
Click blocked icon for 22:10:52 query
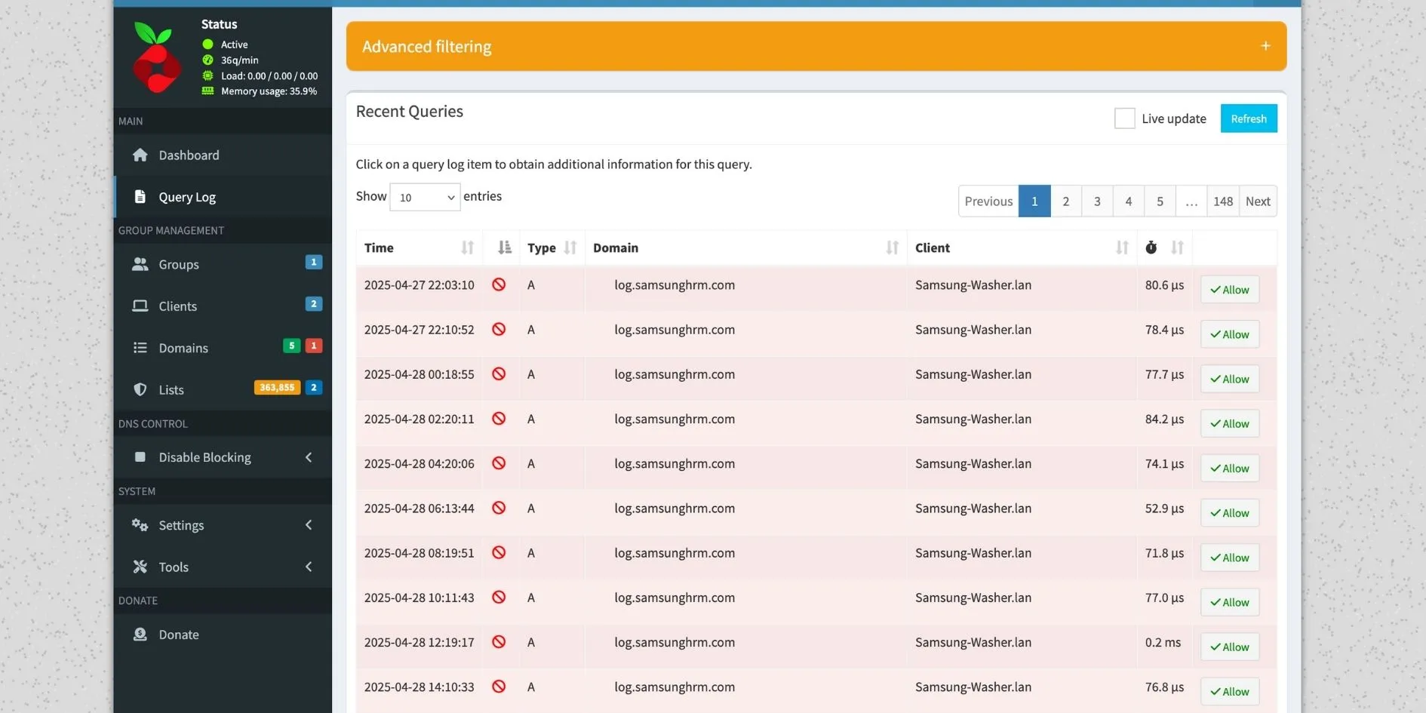pos(499,329)
